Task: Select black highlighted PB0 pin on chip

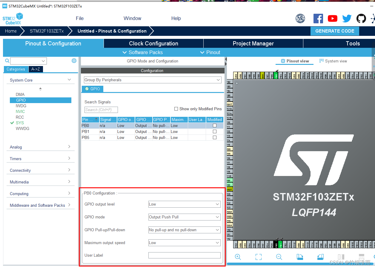Action: (276, 244)
